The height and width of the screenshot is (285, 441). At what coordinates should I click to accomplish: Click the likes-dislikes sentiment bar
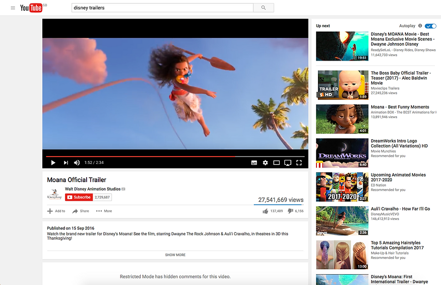(x=279, y=205)
